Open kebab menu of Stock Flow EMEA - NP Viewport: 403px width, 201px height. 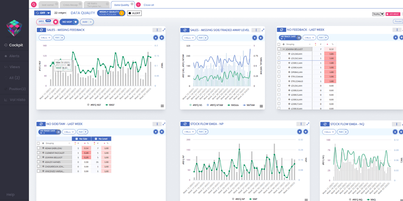[301, 124]
